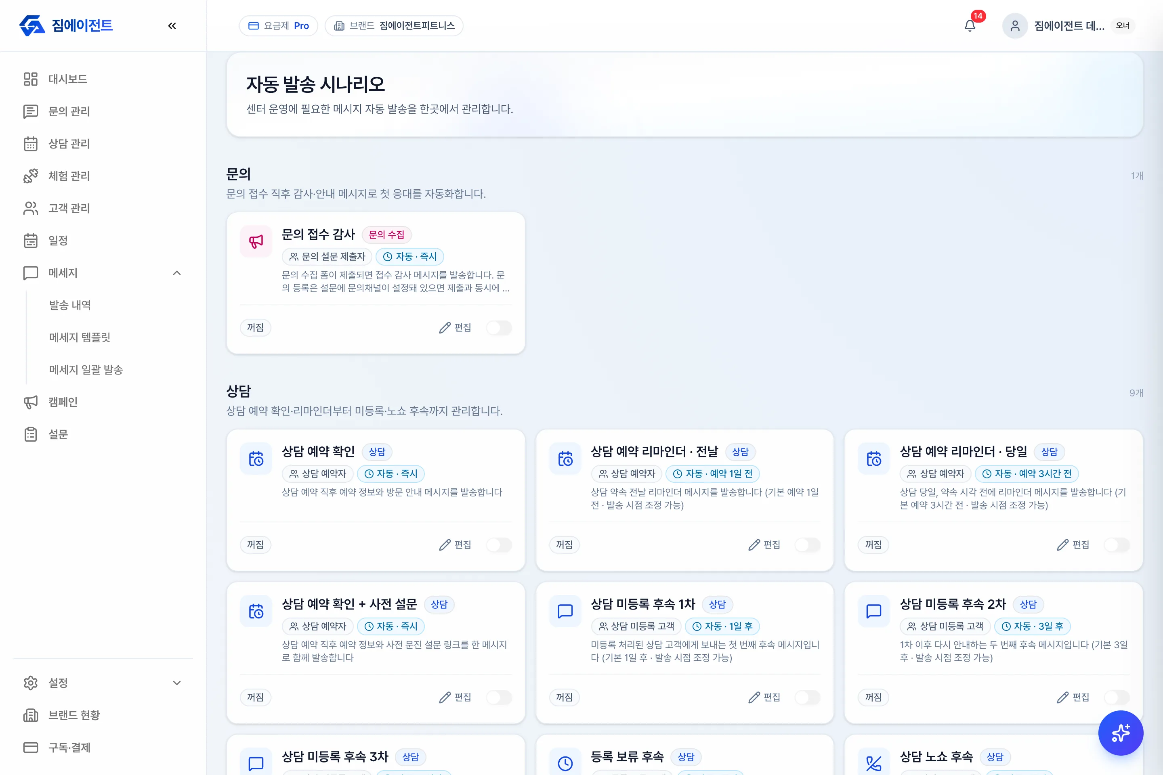Screen dimensions: 1163x775
Task: Collapse the sidebar with double-chevron icon
Action: click(172, 26)
